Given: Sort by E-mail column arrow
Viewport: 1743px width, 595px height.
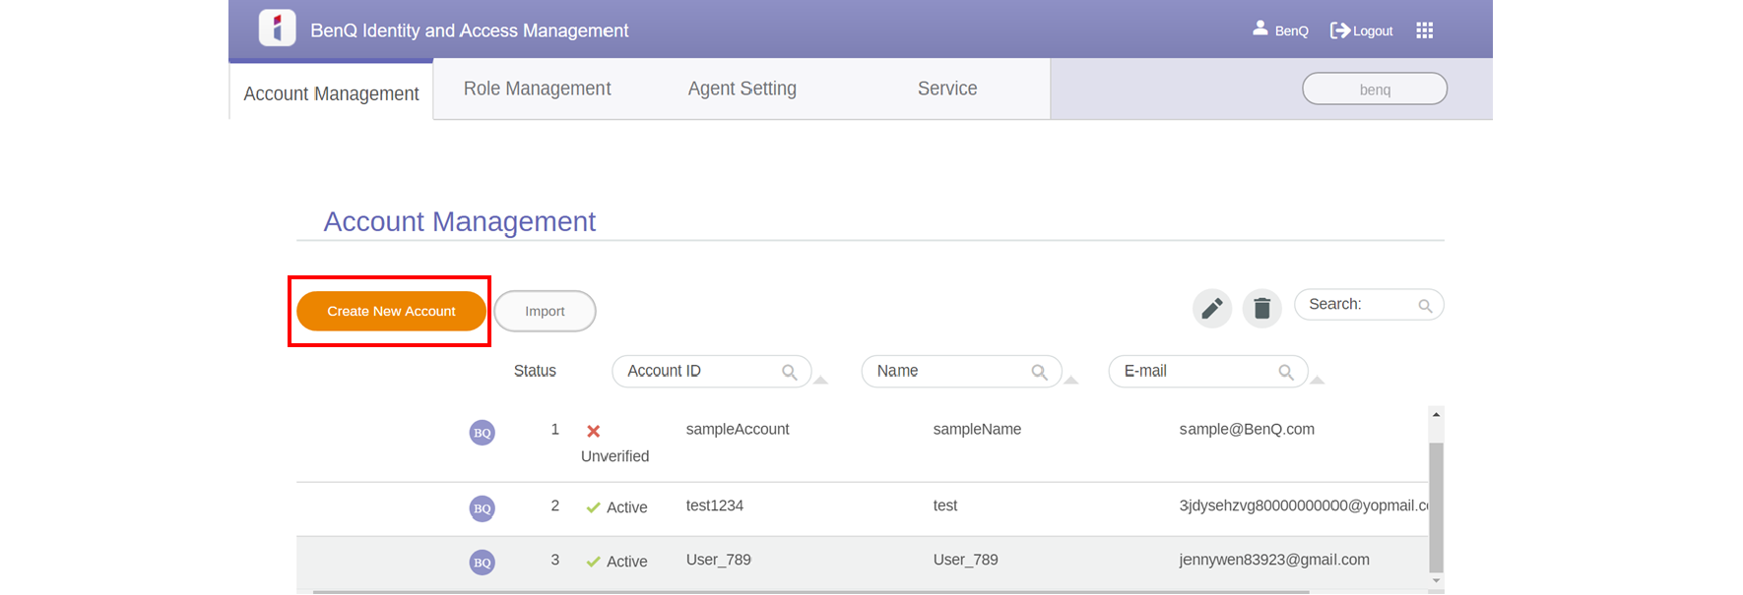Looking at the screenshot, I should click(x=1317, y=380).
